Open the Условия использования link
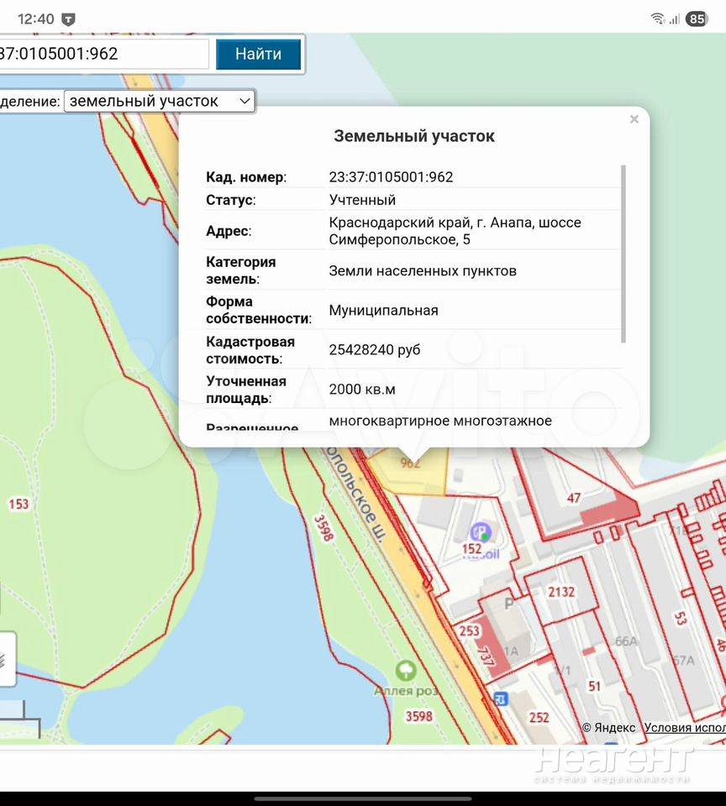This screenshot has height=806, width=726. 684,728
